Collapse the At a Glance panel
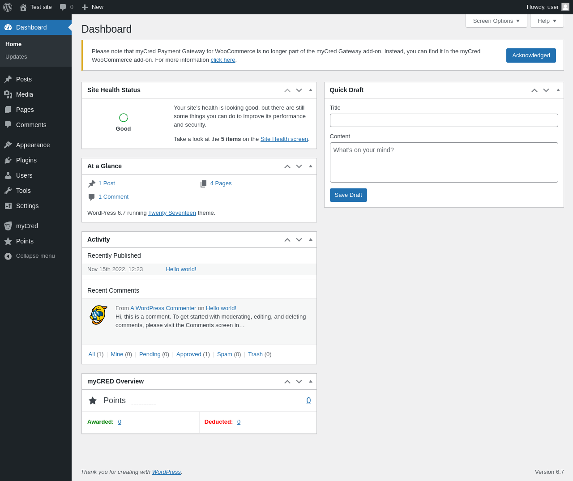The image size is (573, 481). point(311,166)
